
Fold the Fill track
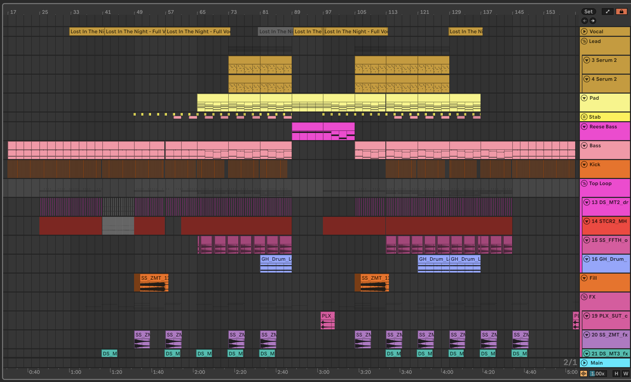tap(584, 278)
